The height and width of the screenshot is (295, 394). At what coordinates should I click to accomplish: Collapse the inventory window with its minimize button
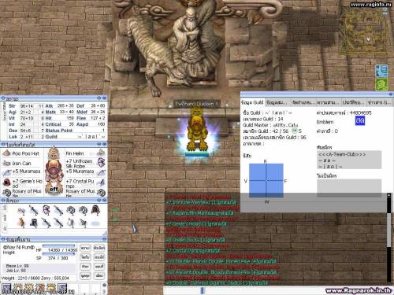coord(99,200)
